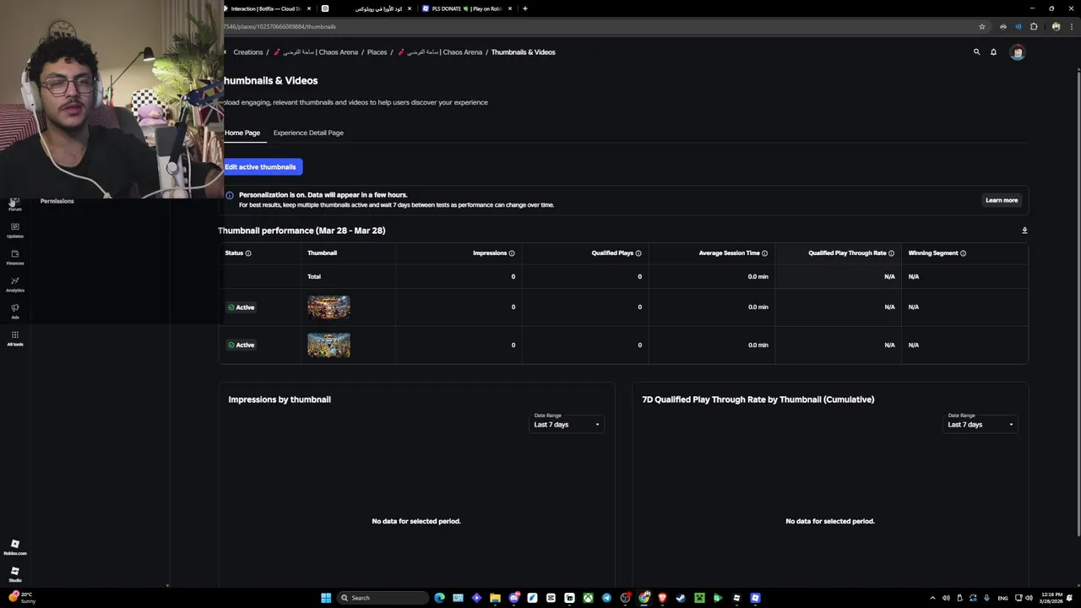Open the Ads section in the sidebar
Viewport: 1081px width, 608px height.
coord(15,311)
